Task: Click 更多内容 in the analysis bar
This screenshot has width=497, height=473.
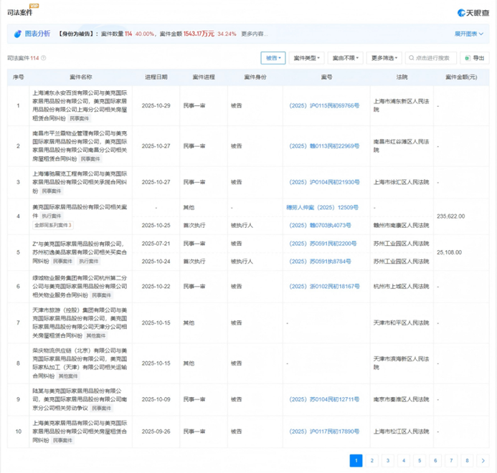Action: point(253,34)
